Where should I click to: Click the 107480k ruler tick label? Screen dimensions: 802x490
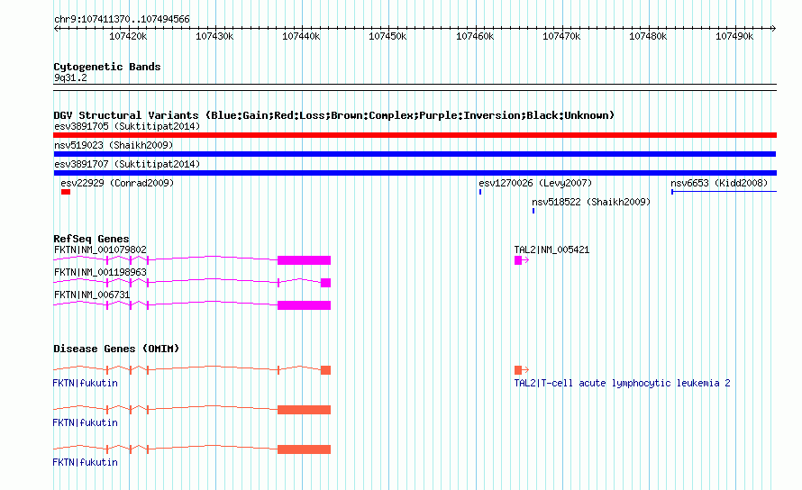(x=648, y=36)
